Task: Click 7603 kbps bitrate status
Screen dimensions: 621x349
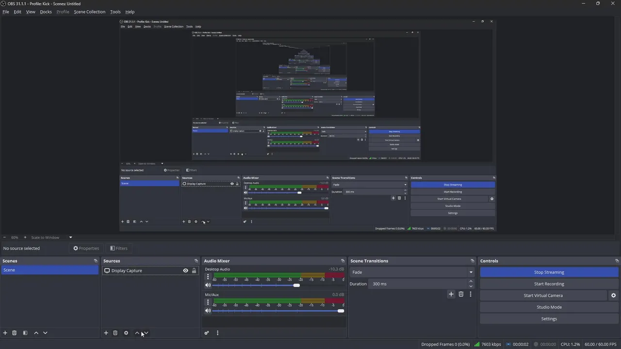Action: click(x=488, y=345)
